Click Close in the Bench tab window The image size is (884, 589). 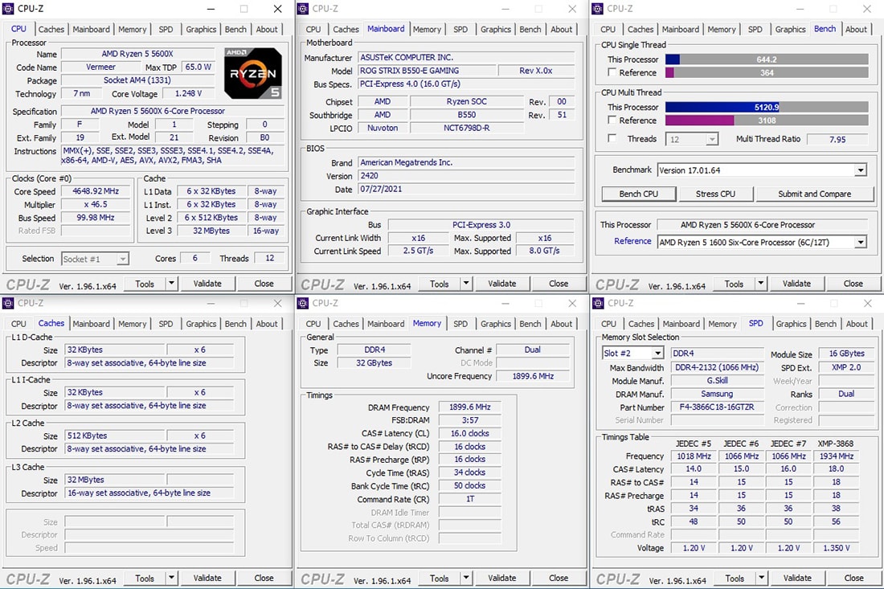tap(853, 284)
